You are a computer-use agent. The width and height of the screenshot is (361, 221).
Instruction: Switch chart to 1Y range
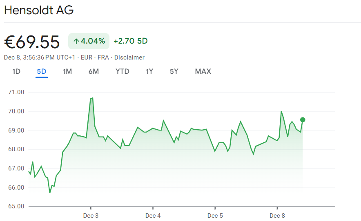click(x=149, y=71)
